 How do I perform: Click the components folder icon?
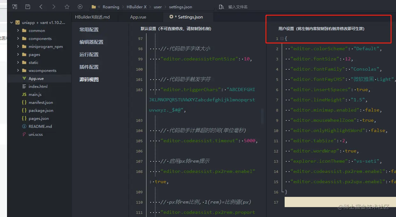coord(24,39)
